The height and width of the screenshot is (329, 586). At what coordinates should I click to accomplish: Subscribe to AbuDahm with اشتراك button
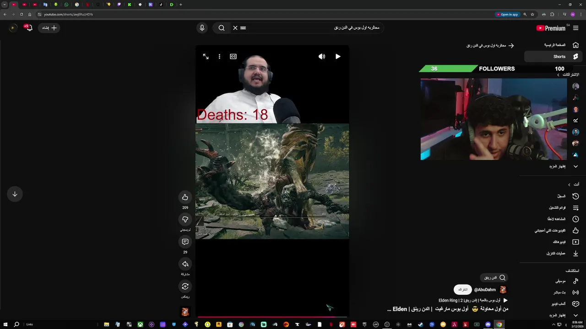(463, 290)
